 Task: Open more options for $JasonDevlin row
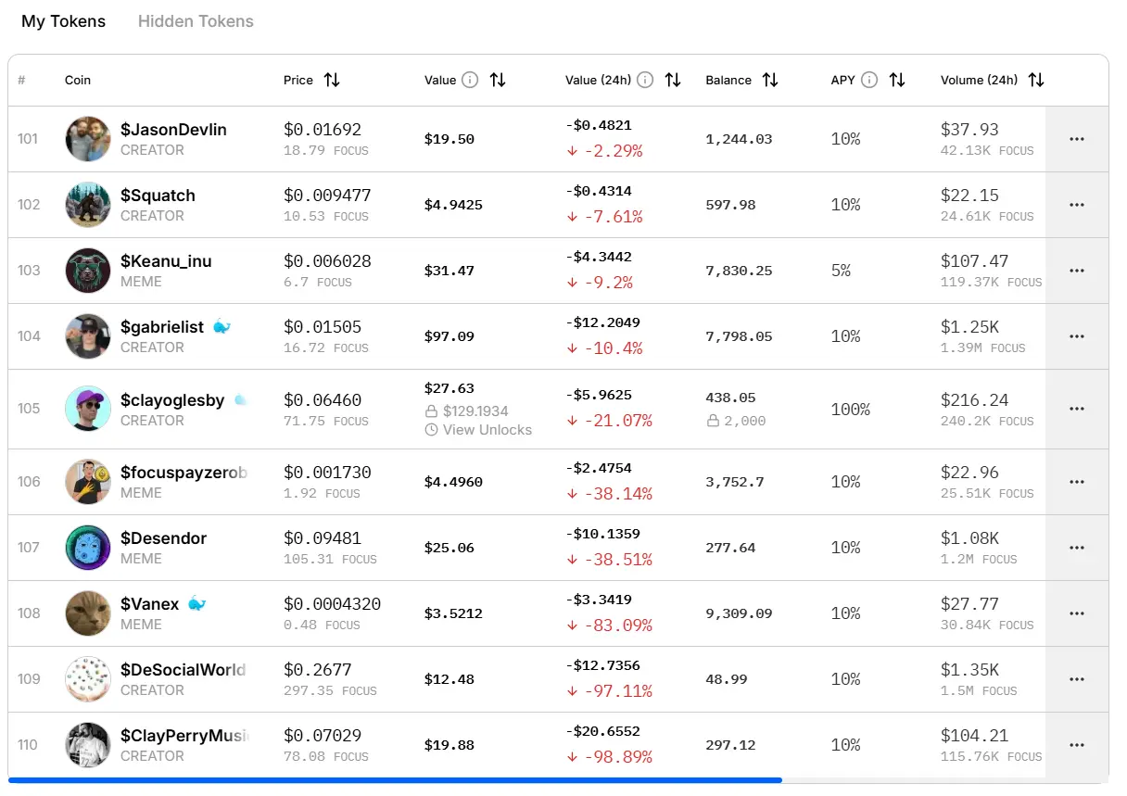tap(1076, 139)
